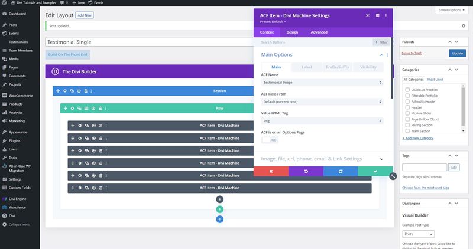Click WordPress logo in admin bar

coord(4,2)
